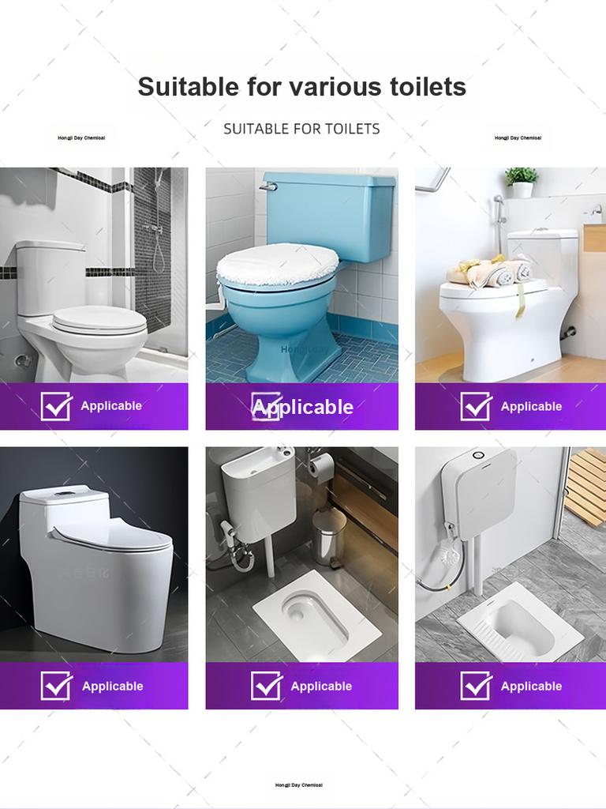Open the toilet with rolled towels image

511,275
